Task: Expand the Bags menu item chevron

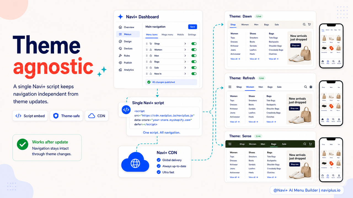Action: tap(185, 62)
